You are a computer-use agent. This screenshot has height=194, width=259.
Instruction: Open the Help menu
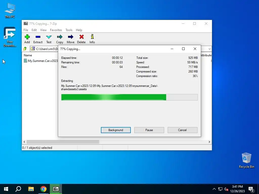point(79,30)
